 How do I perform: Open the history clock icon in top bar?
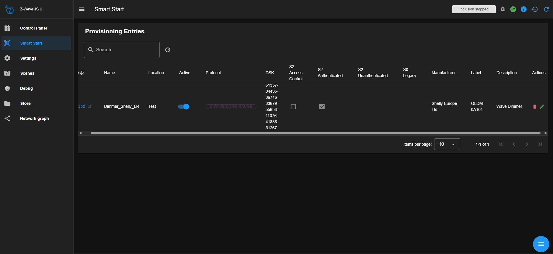click(535, 9)
